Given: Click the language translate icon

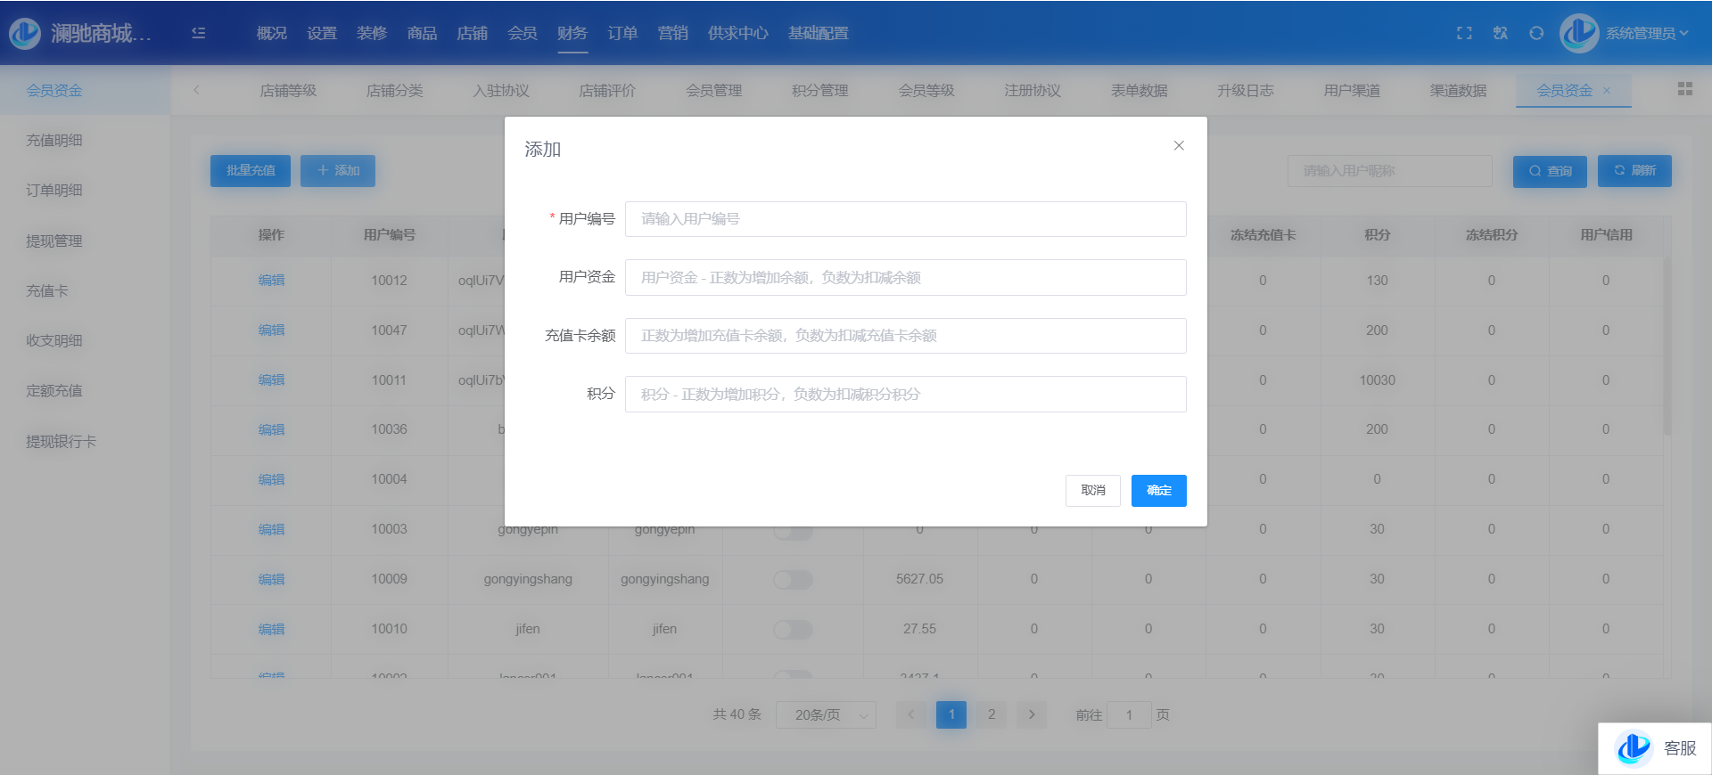Looking at the screenshot, I should [x=1501, y=33].
